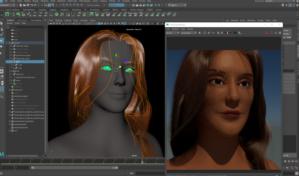This screenshot has height=176, width=299.
Task: Choose the Paint selection brush tool
Action: 2,35
